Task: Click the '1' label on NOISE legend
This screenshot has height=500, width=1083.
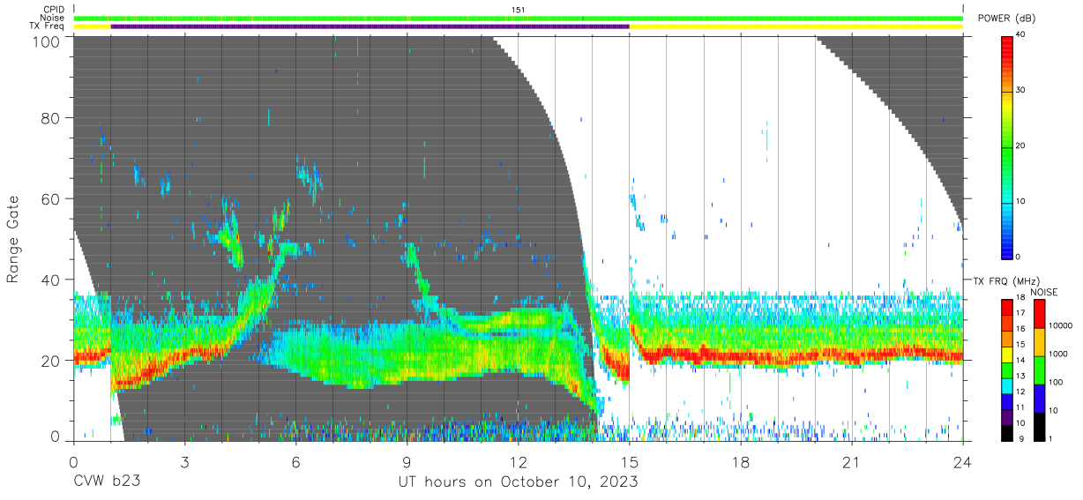Action: click(x=1050, y=438)
